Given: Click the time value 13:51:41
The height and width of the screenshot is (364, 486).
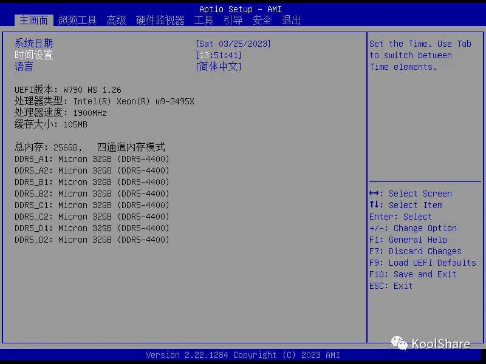Looking at the screenshot, I should 219,55.
